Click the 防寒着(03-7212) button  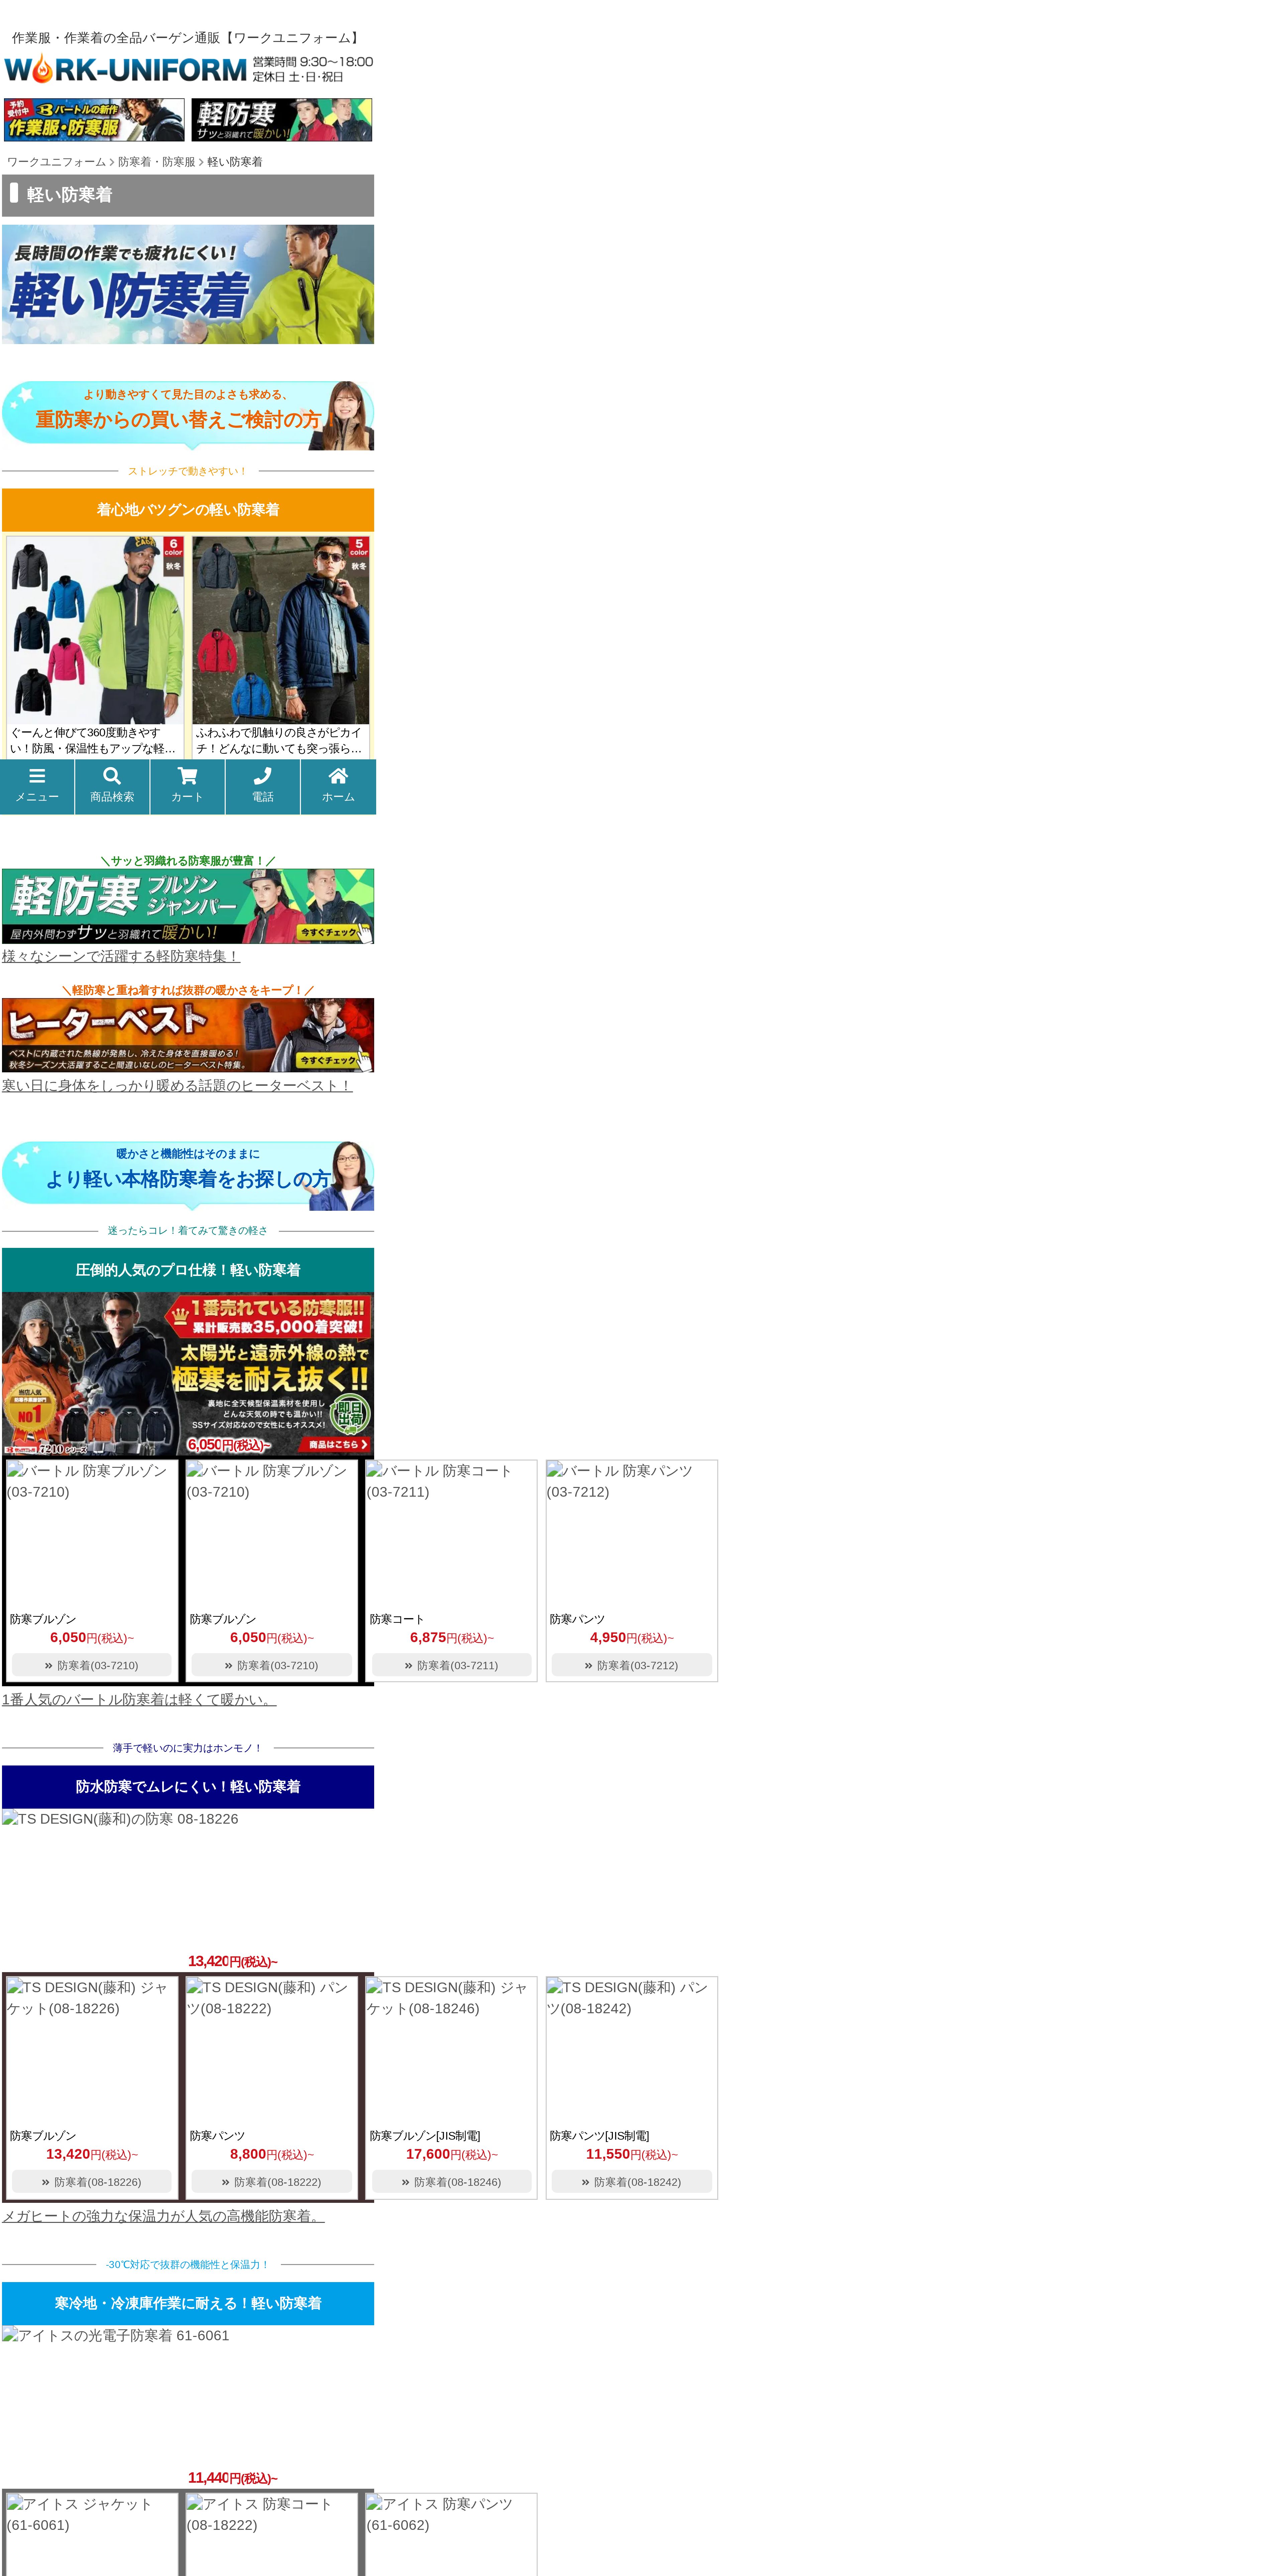coord(632,1665)
